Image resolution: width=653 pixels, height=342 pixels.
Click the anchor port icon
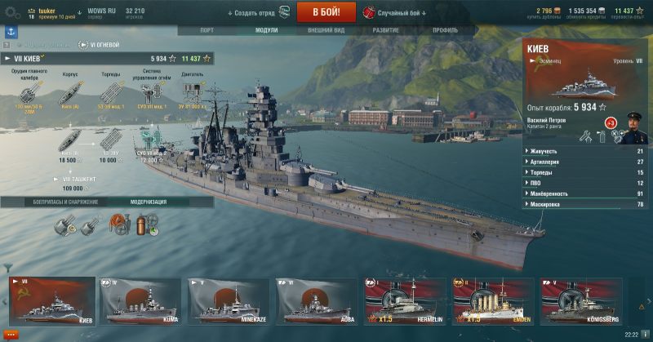11,32
